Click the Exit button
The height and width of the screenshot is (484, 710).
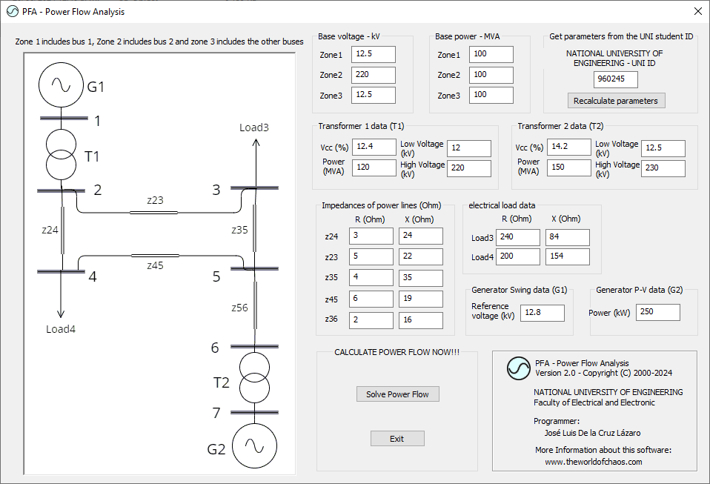(397, 438)
